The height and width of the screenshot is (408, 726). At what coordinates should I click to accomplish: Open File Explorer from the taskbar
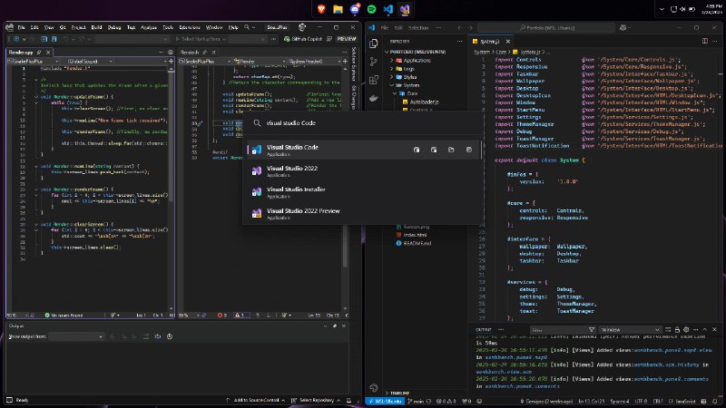(338, 9)
